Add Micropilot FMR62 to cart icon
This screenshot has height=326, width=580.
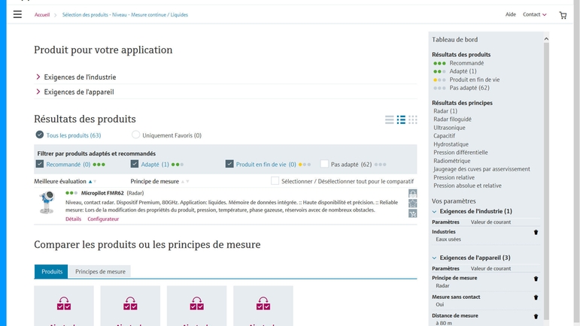point(412,213)
